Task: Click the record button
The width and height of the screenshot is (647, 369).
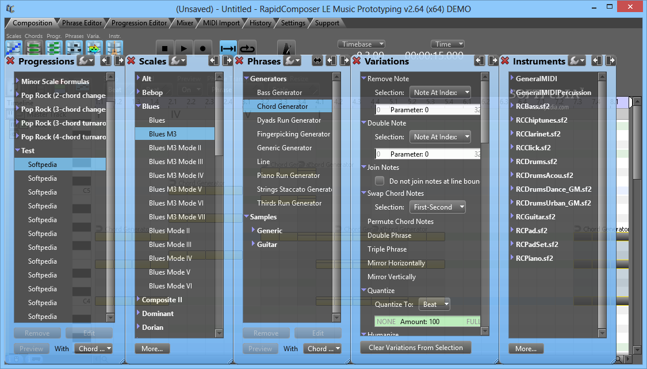Action: coord(202,48)
